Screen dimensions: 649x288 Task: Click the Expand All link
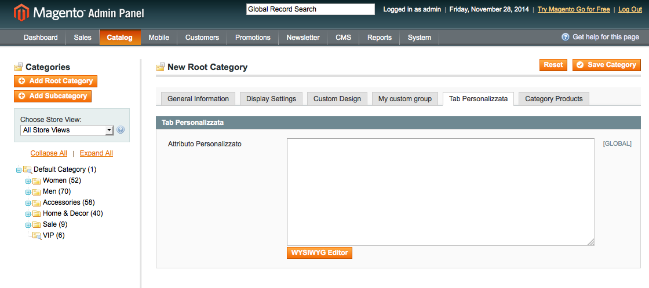pos(96,153)
